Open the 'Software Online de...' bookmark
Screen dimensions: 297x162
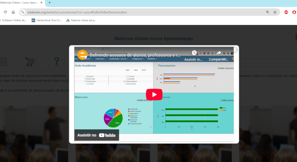coord(14,20)
